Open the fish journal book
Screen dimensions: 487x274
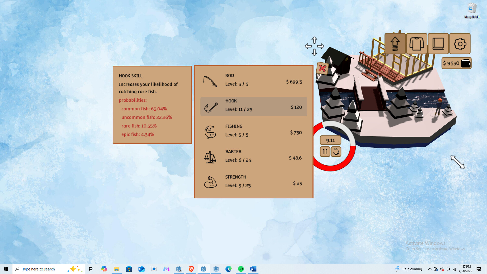(x=438, y=44)
